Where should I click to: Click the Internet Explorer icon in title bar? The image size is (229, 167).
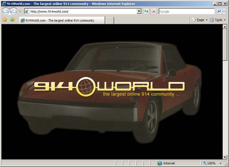tap(4, 4)
